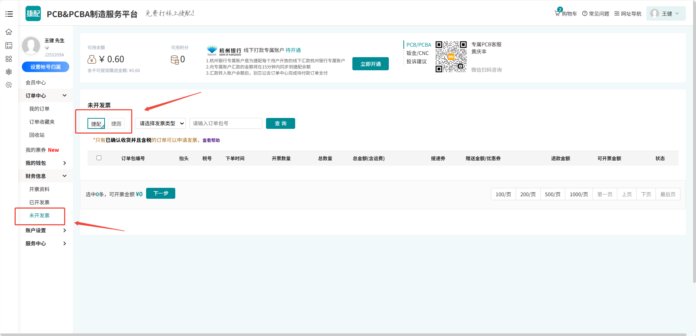Click the customer service headset icon in left rail
The width and height of the screenshot is (696, 336).
[9, 85]
